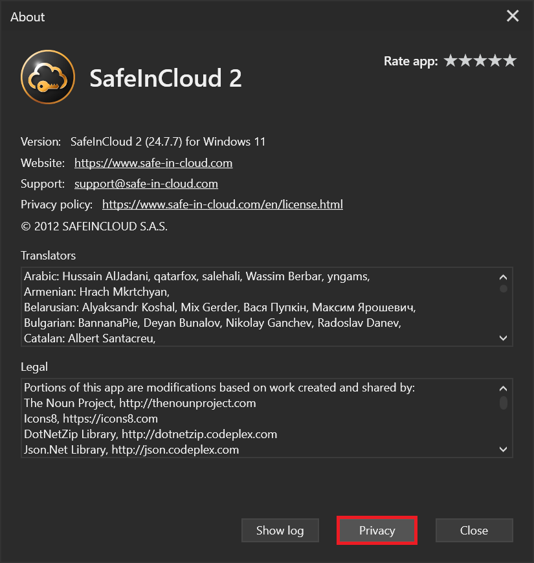Click the Show log button
534x563 pixels.
(280, 531)
